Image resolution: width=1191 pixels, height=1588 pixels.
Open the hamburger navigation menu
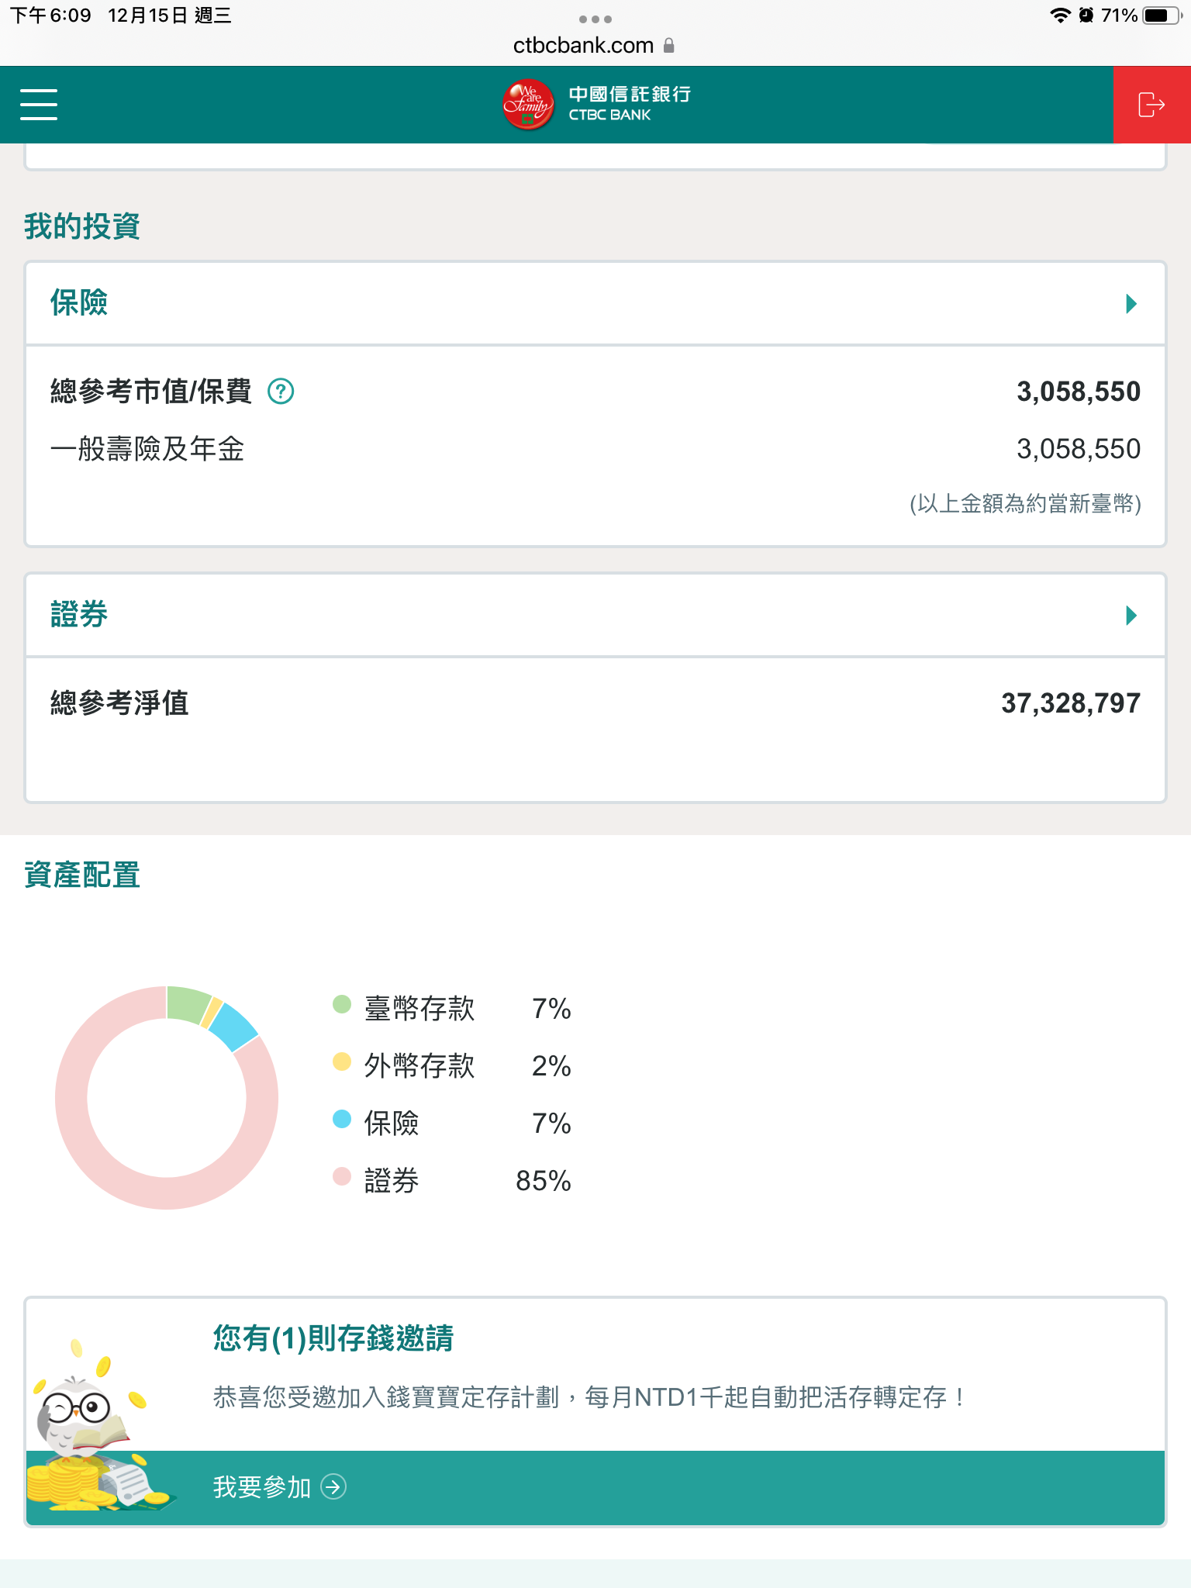(39, 105)
